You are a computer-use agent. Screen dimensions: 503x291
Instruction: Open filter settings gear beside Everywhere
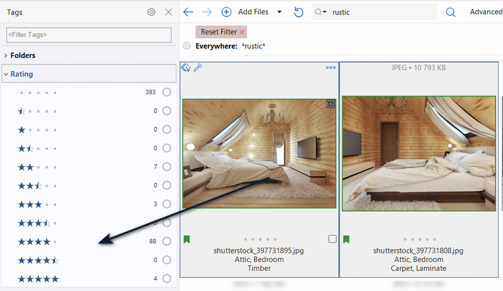point(187,46)
